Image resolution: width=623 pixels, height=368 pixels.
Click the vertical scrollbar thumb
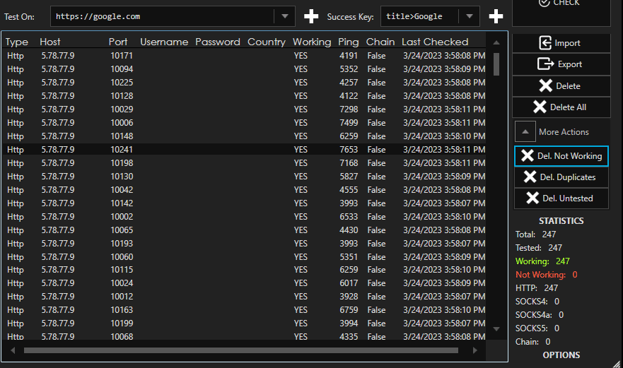[x=496, y=64]
